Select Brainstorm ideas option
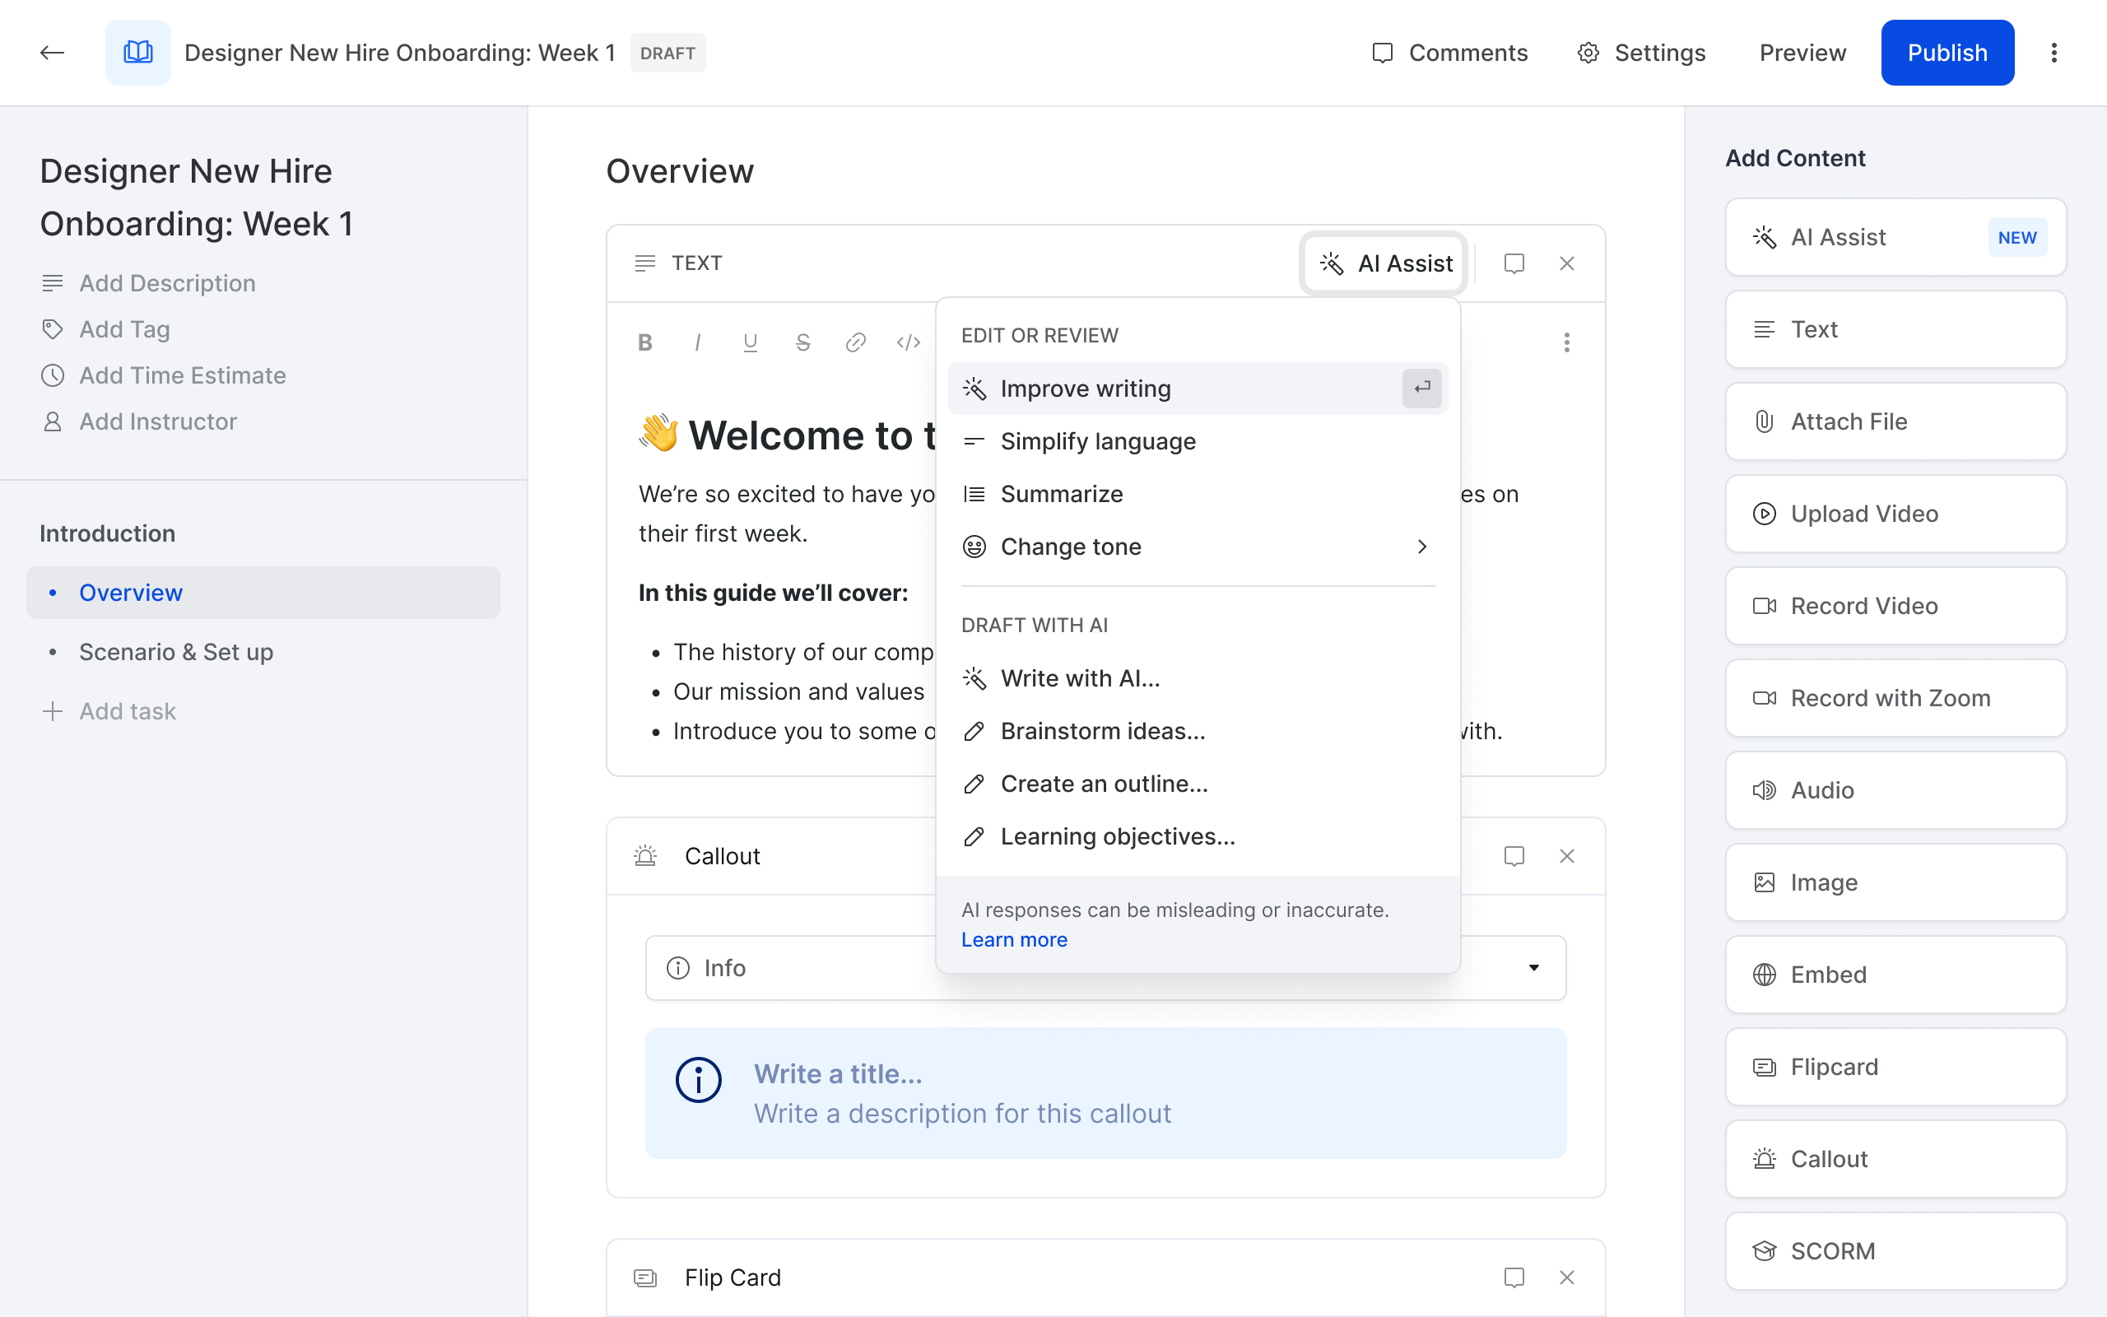Image resolution: width=2107 pixels, height=1317 pixels. [1102, 731]
